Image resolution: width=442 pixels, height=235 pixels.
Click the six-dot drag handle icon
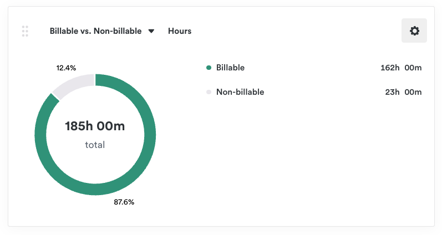(25, 31)
